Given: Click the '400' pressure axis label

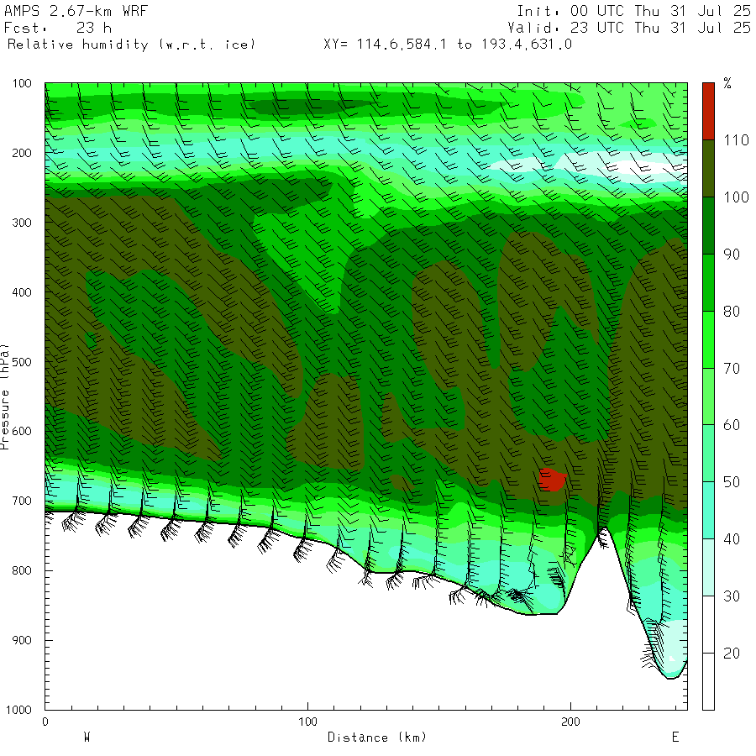Looking at the screenshot, I should point(22,292).
